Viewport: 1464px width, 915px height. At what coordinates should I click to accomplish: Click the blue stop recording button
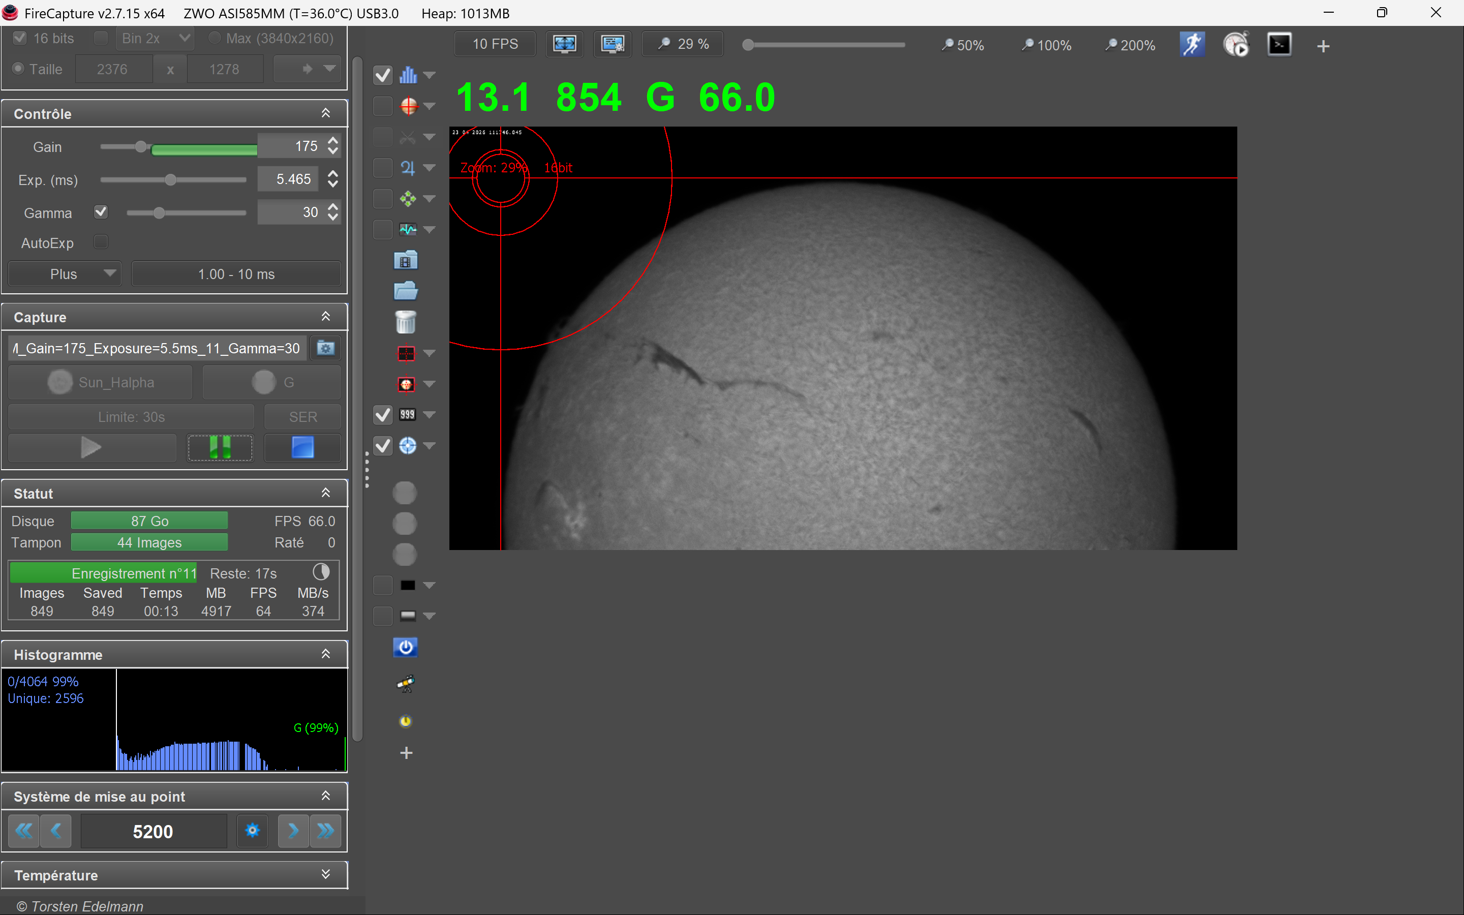click(x=302, y=448)
